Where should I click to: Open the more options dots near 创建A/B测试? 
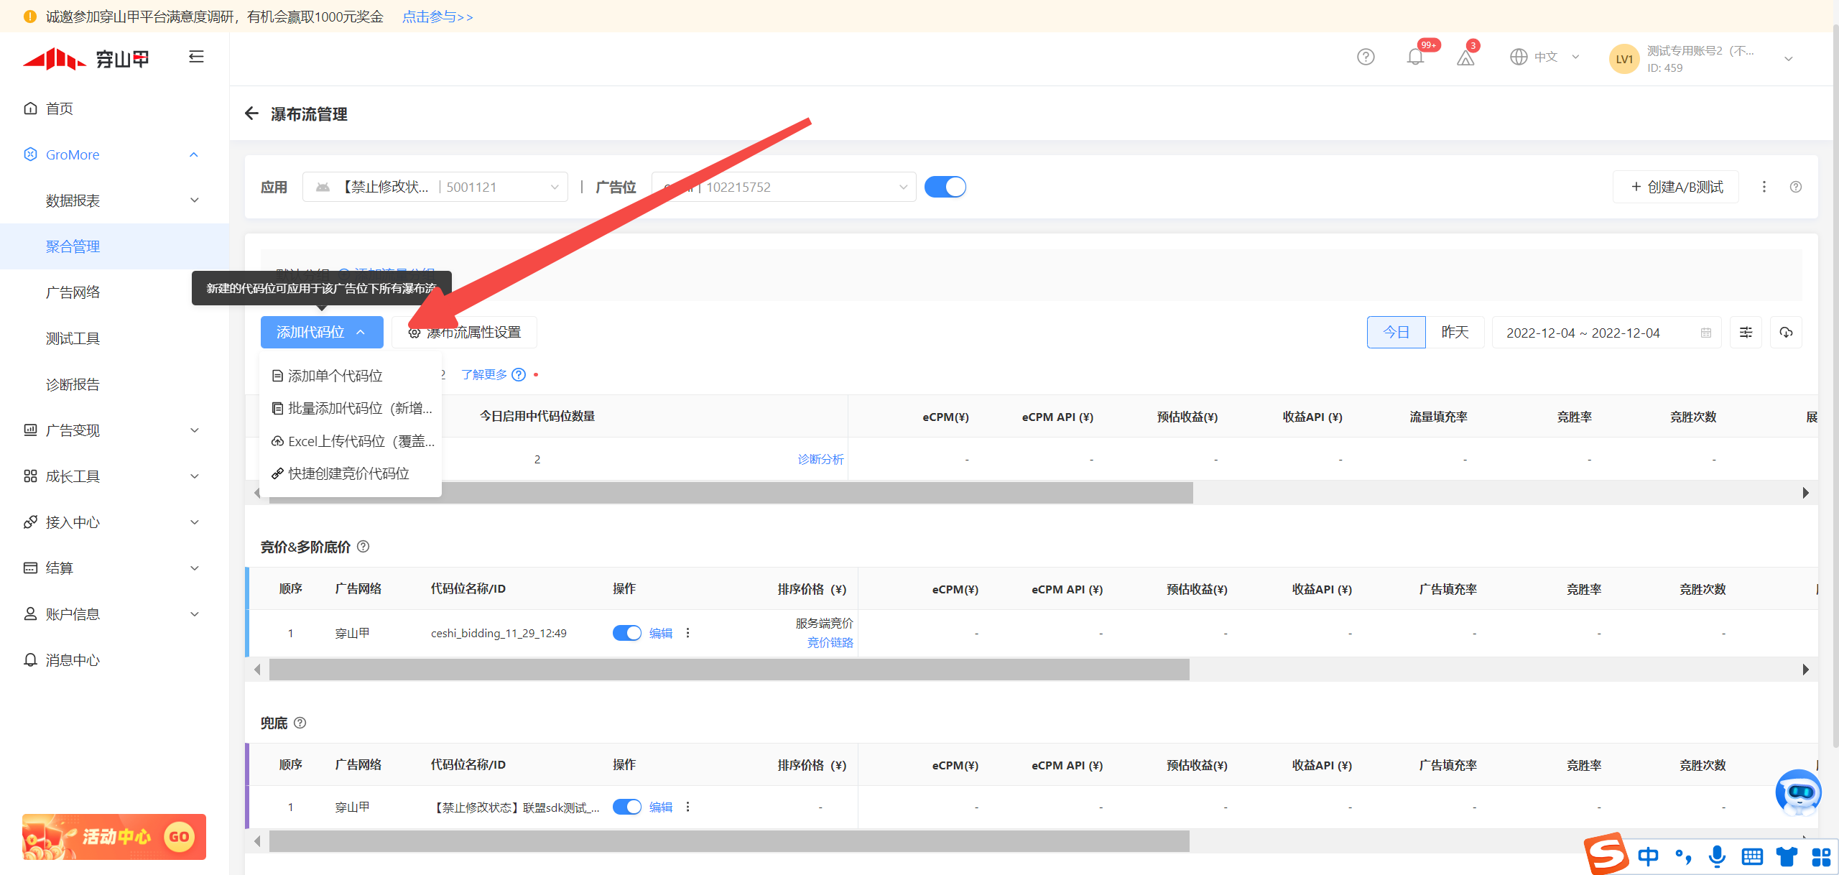click(x=1764, y=187)
